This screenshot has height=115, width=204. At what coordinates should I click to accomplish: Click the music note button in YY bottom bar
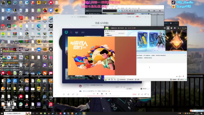click(130, 79)
